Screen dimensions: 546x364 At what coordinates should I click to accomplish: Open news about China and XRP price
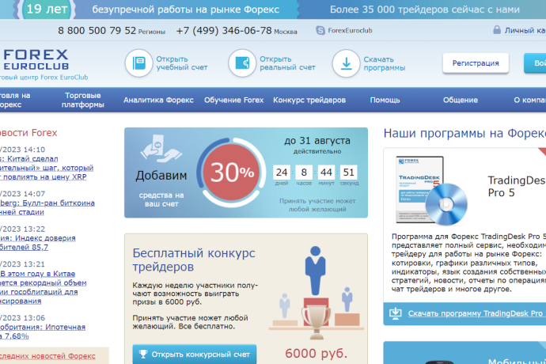[x=47, y=168]
